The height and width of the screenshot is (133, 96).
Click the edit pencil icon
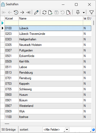[x=36, y=12]
